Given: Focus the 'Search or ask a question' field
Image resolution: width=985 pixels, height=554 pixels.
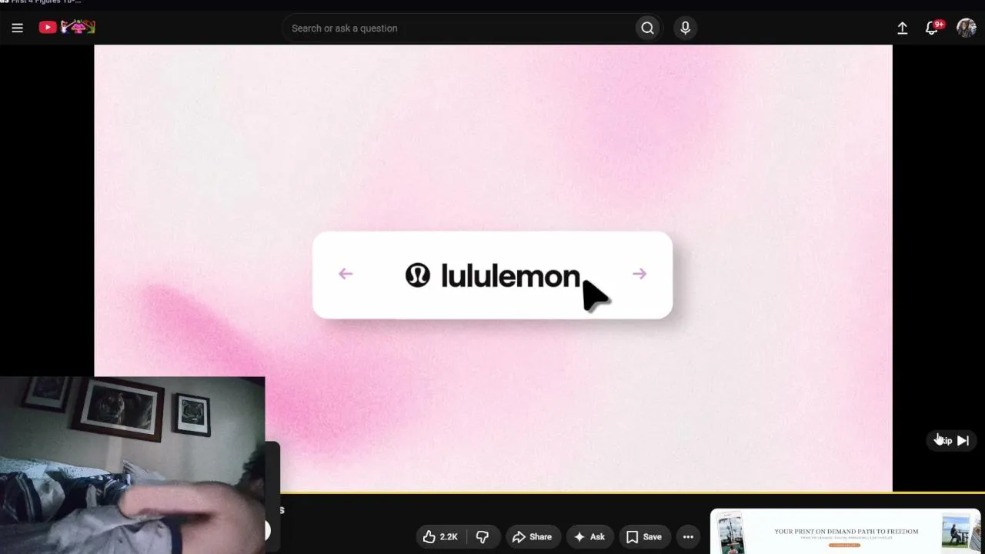Looking at the screenshot, I should (459, 28).
